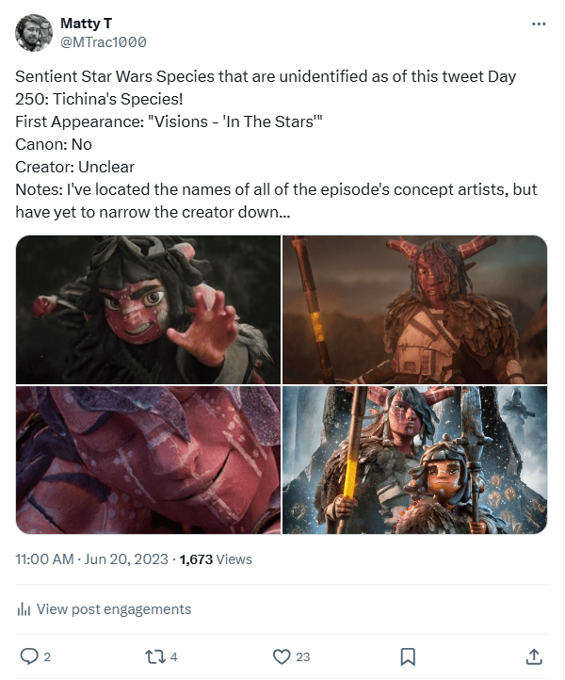Screen dimensions: 565x680
Task: Open bottom-right poster image with two characters
Action: (x=415, y=461)
